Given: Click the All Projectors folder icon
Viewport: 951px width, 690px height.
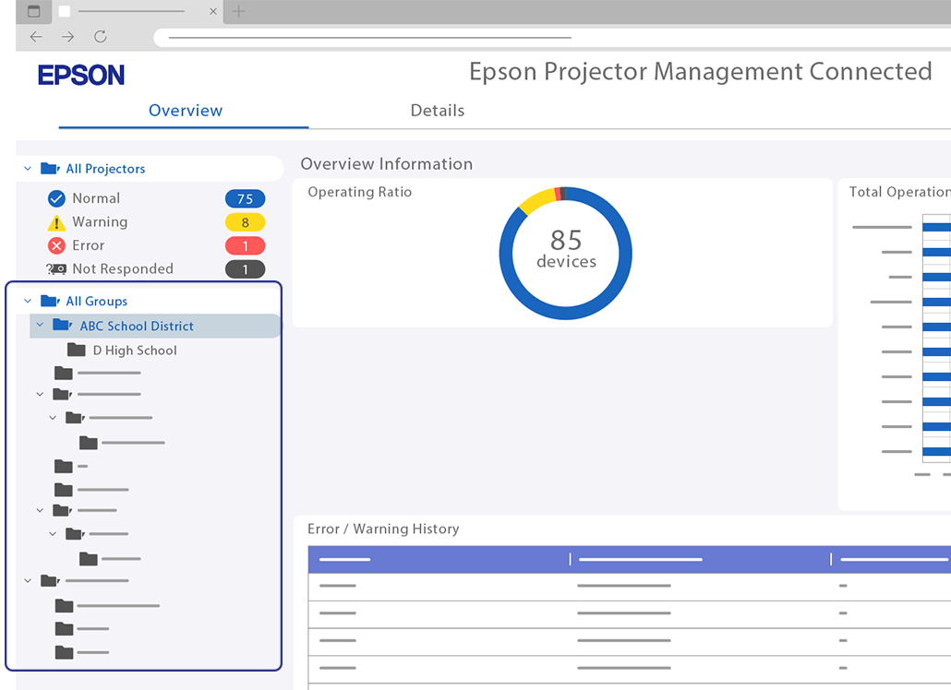Looking at the screenshot, I should (50, 169).
